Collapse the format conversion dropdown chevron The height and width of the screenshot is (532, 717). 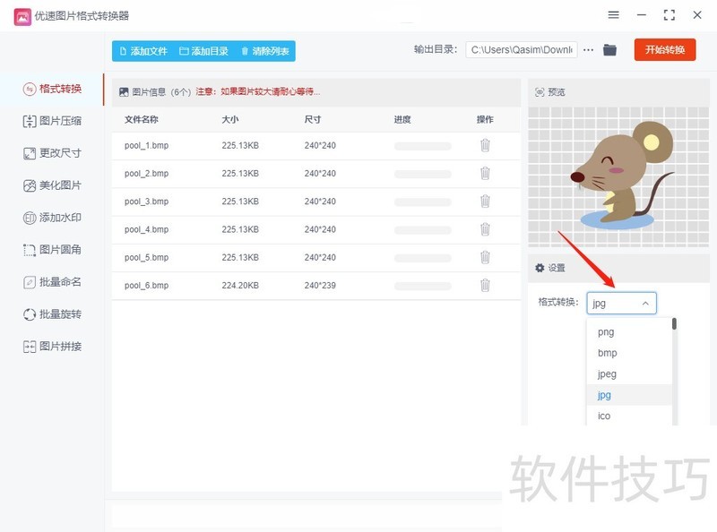644,303
